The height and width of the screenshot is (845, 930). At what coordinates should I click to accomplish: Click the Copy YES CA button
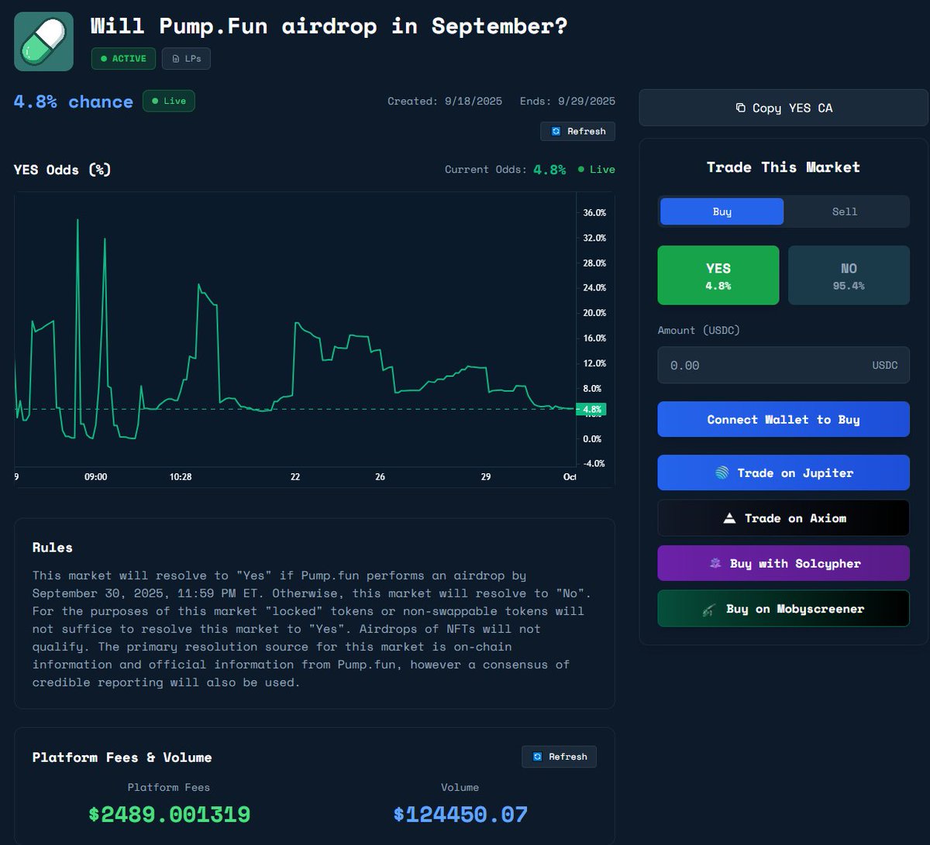[784, 108]
